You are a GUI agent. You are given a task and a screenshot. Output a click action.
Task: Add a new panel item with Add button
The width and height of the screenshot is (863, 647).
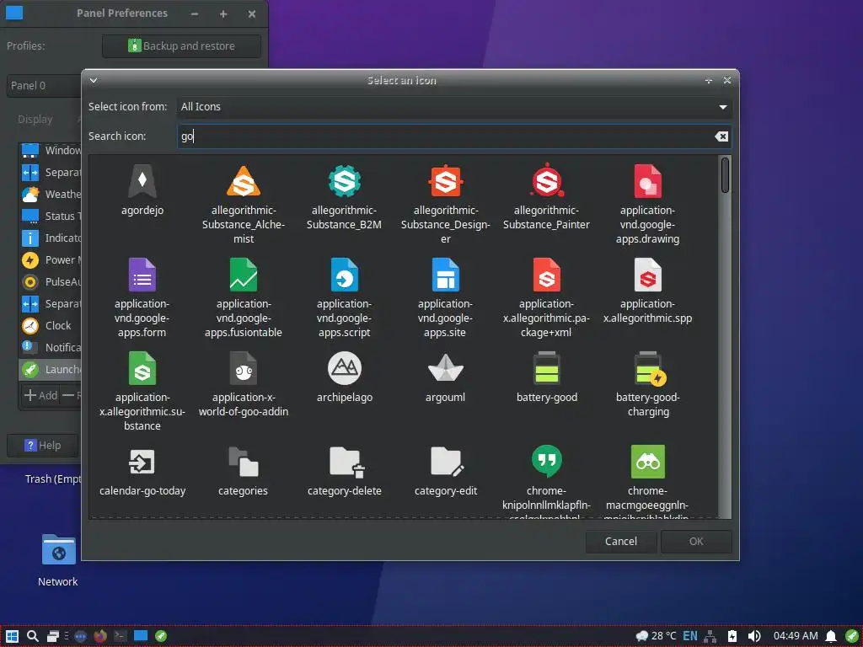point(40,395)
